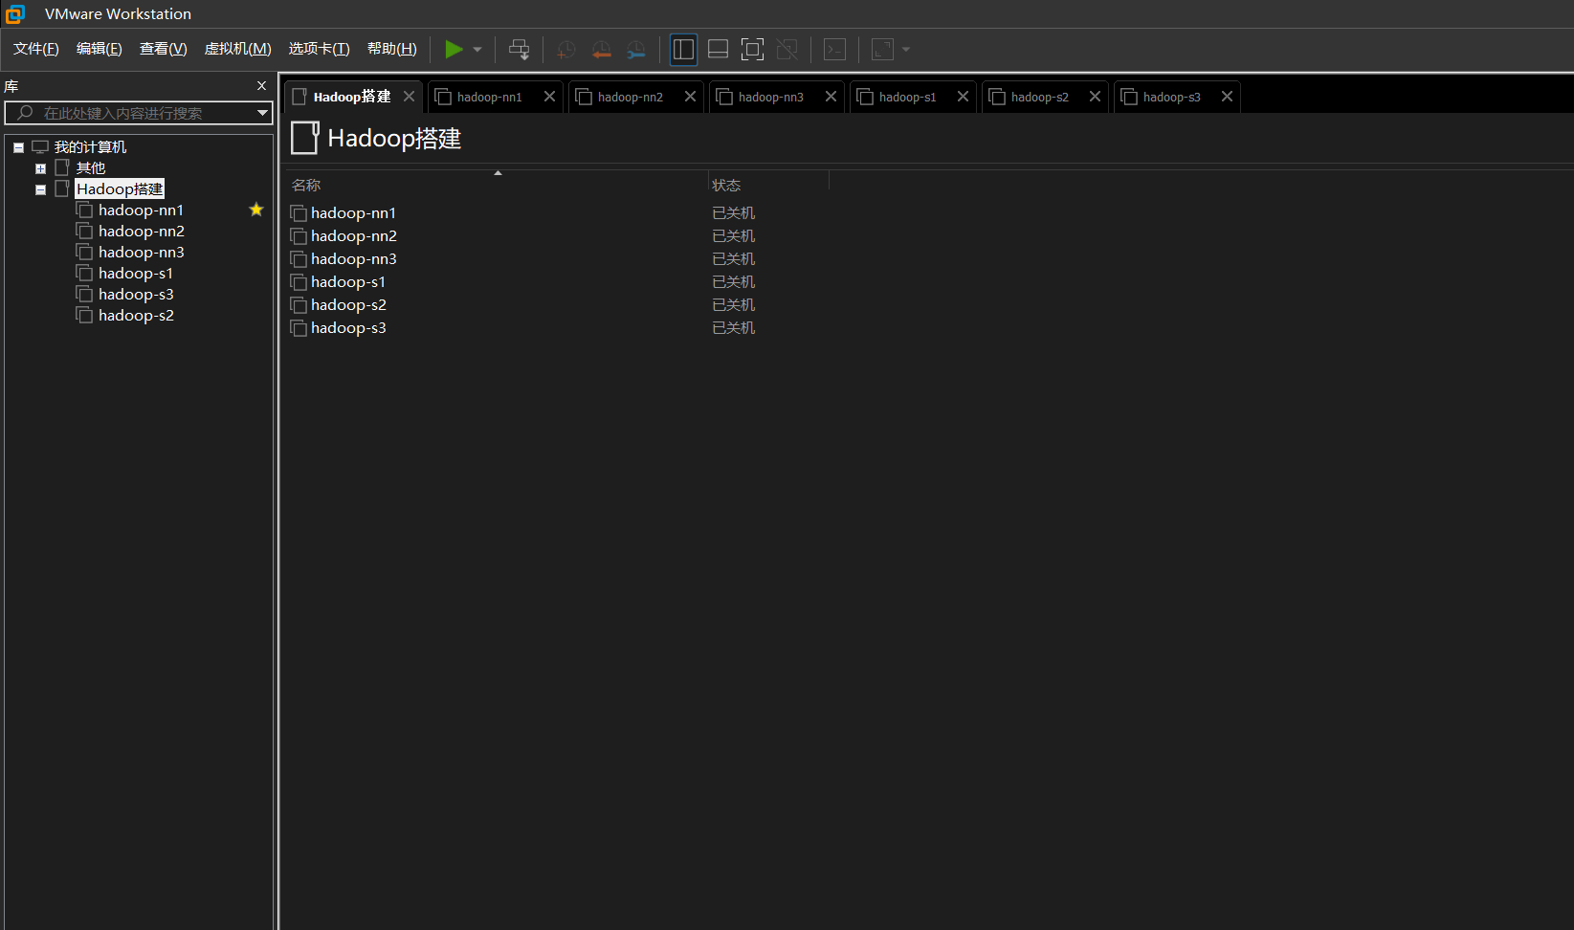This screenshot has width=1574, height=930.
Task: Click the favorite star beside hadoop-nn1
Action: point(256,210)
